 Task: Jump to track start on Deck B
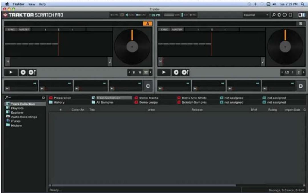[160, 61]
